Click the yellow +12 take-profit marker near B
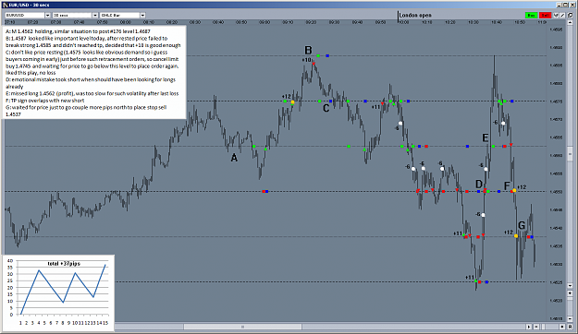Screen dimensions: 578x334 point(292,101)
